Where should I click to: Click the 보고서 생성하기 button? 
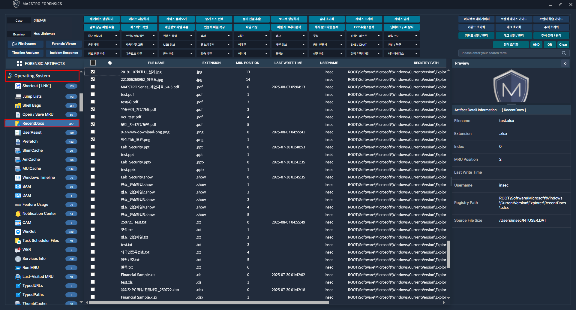click(x=289, y=19)
